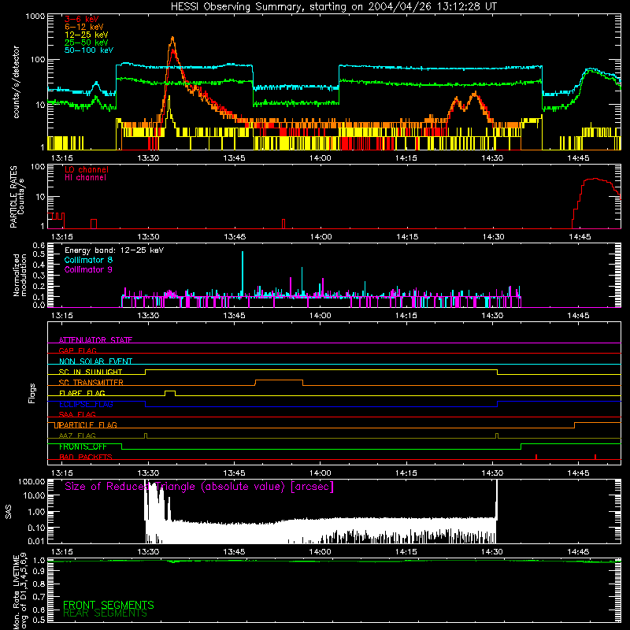Select the 25-50 keV legend label

click(x=86, y=43)
